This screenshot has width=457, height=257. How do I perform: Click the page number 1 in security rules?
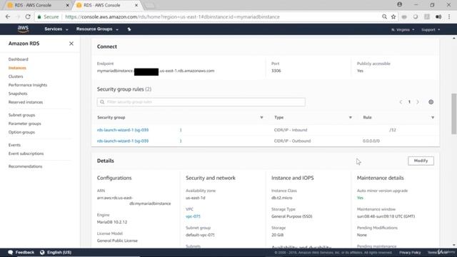[x=409, y=102]
